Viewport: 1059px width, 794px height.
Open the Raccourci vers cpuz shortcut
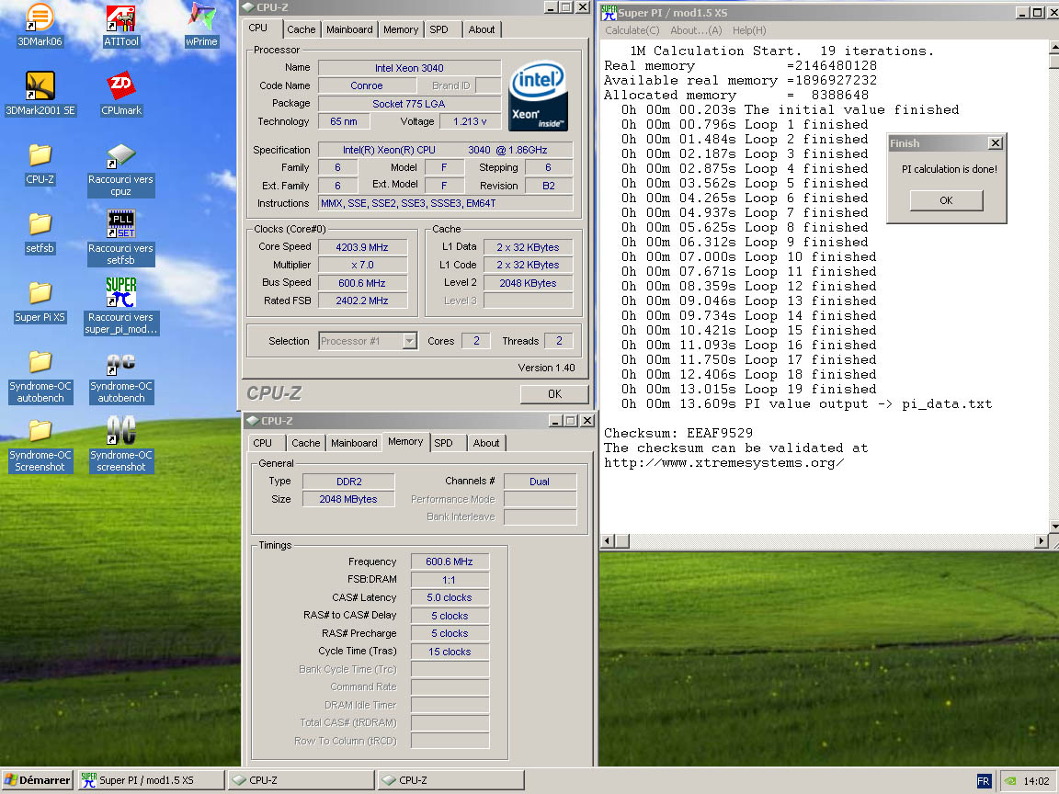coord(121,169)
